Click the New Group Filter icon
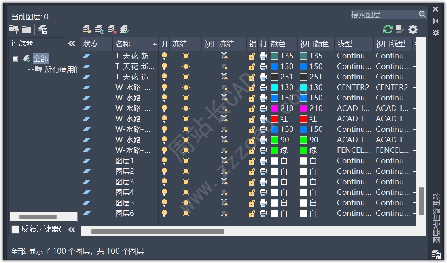Viewport: 447px width, 263px height. (x=27, y=29)
